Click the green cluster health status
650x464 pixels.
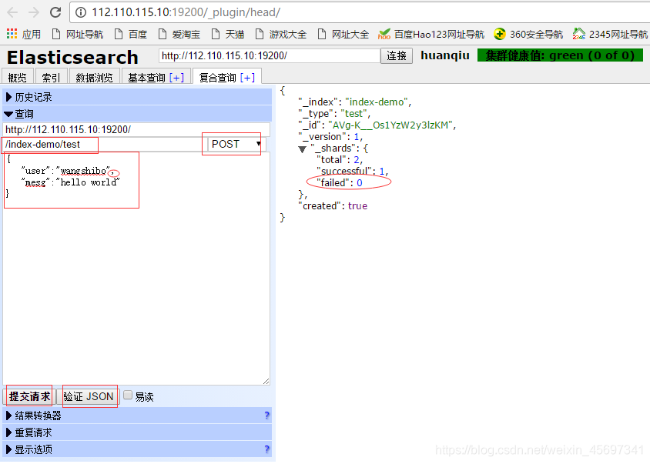click(560, 55)
